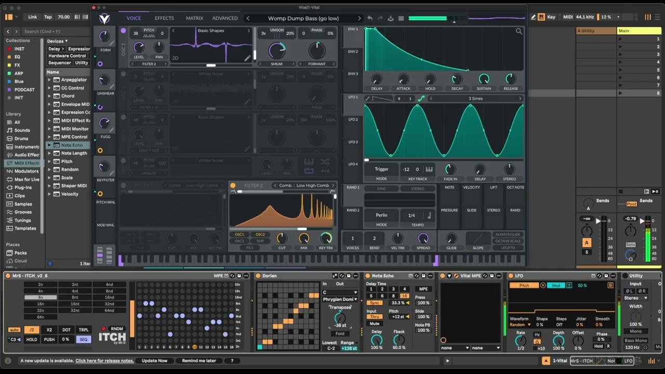Open first 'none' dropdown under Vital MPE
The width and height of the screenshot is (665, 374).
[x=455, y=348]
